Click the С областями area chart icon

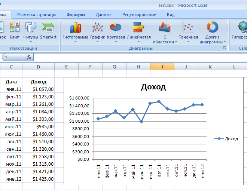click(x=165, y=27)
